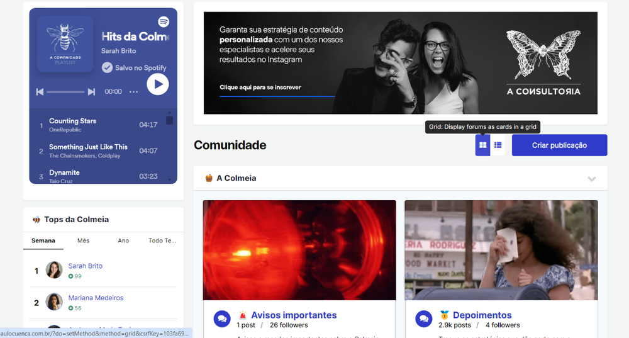Viewport: 629px width, 338px height.
Task: Skip to previous track in player
Action: (40, 92)
